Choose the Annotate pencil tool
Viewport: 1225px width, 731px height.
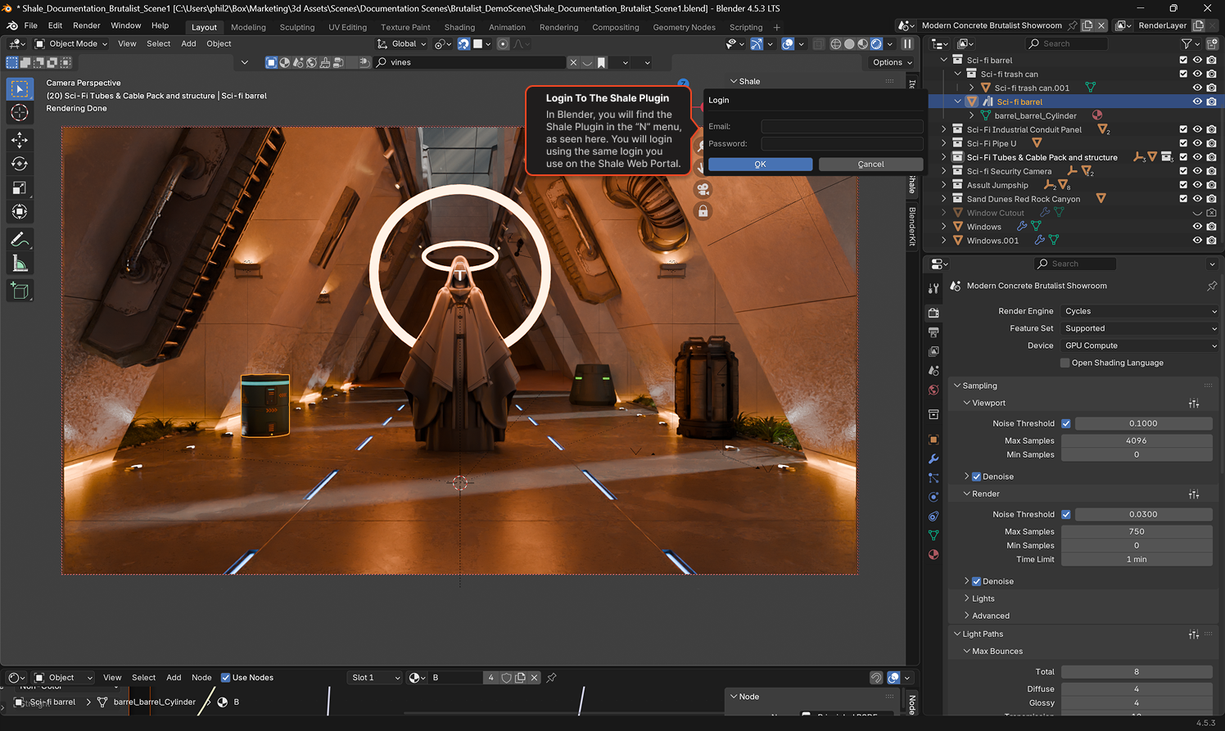[20, 239]
